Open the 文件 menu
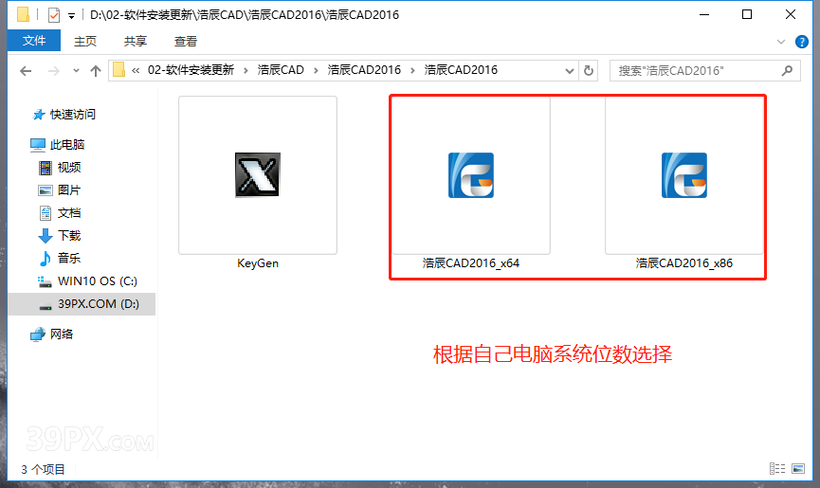Screen dimensions: 820x488 tap(34, 41)
